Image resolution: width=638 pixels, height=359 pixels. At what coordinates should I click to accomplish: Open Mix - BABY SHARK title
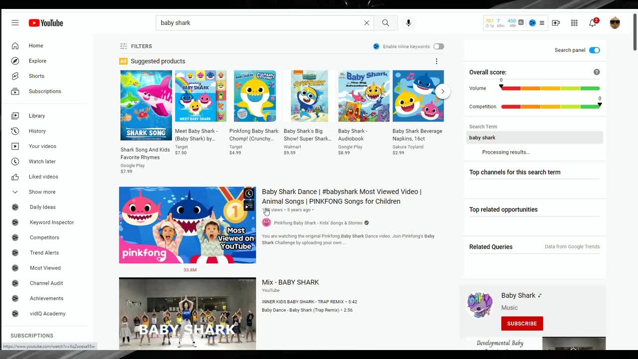click(291, 282)
